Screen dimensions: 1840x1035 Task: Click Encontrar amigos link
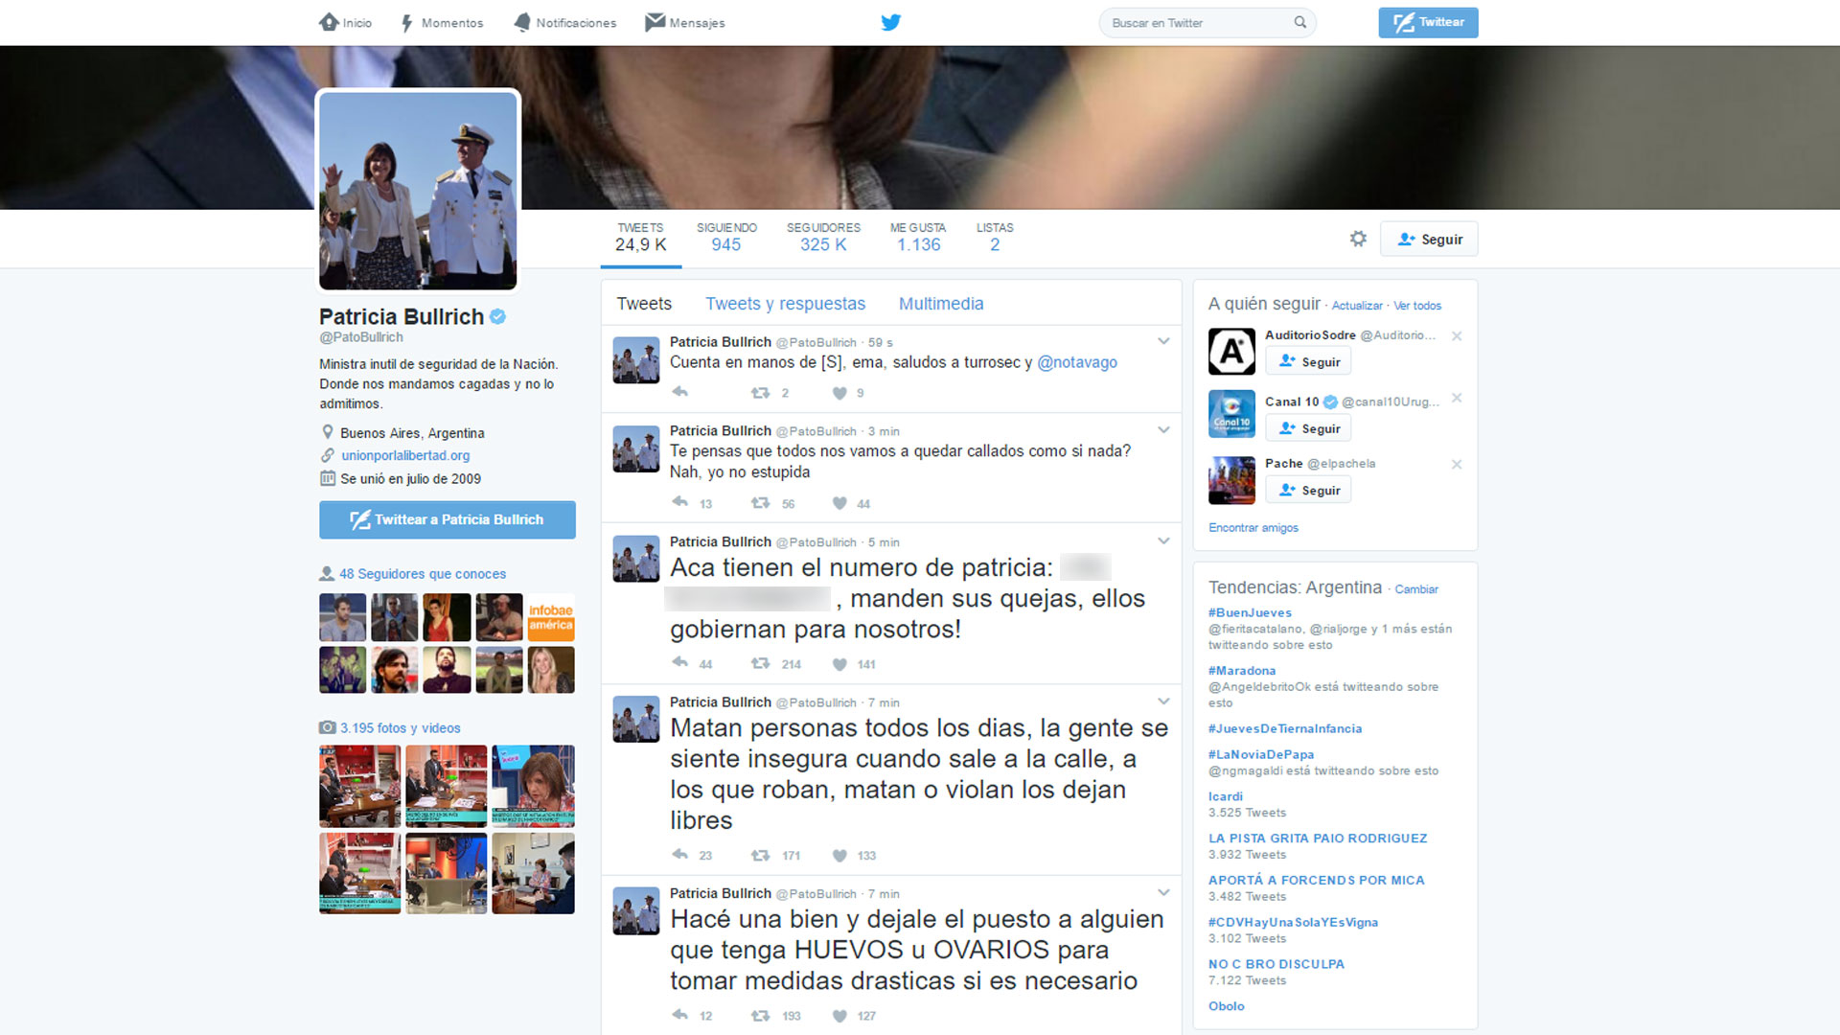point(1253,527)
